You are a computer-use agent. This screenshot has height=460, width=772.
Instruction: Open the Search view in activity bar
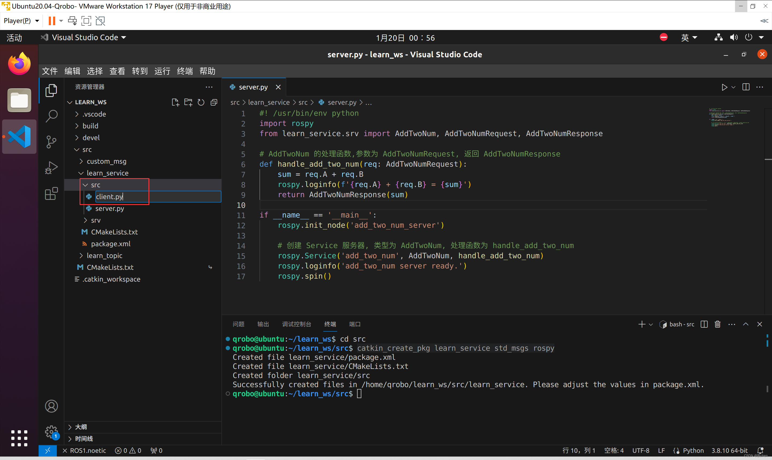[51, 116]
